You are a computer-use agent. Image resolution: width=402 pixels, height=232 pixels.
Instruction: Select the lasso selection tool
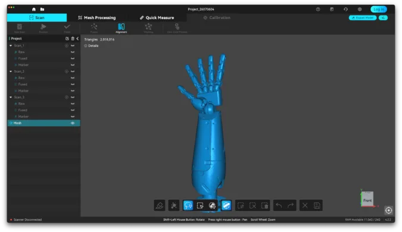tap(188, 205)
